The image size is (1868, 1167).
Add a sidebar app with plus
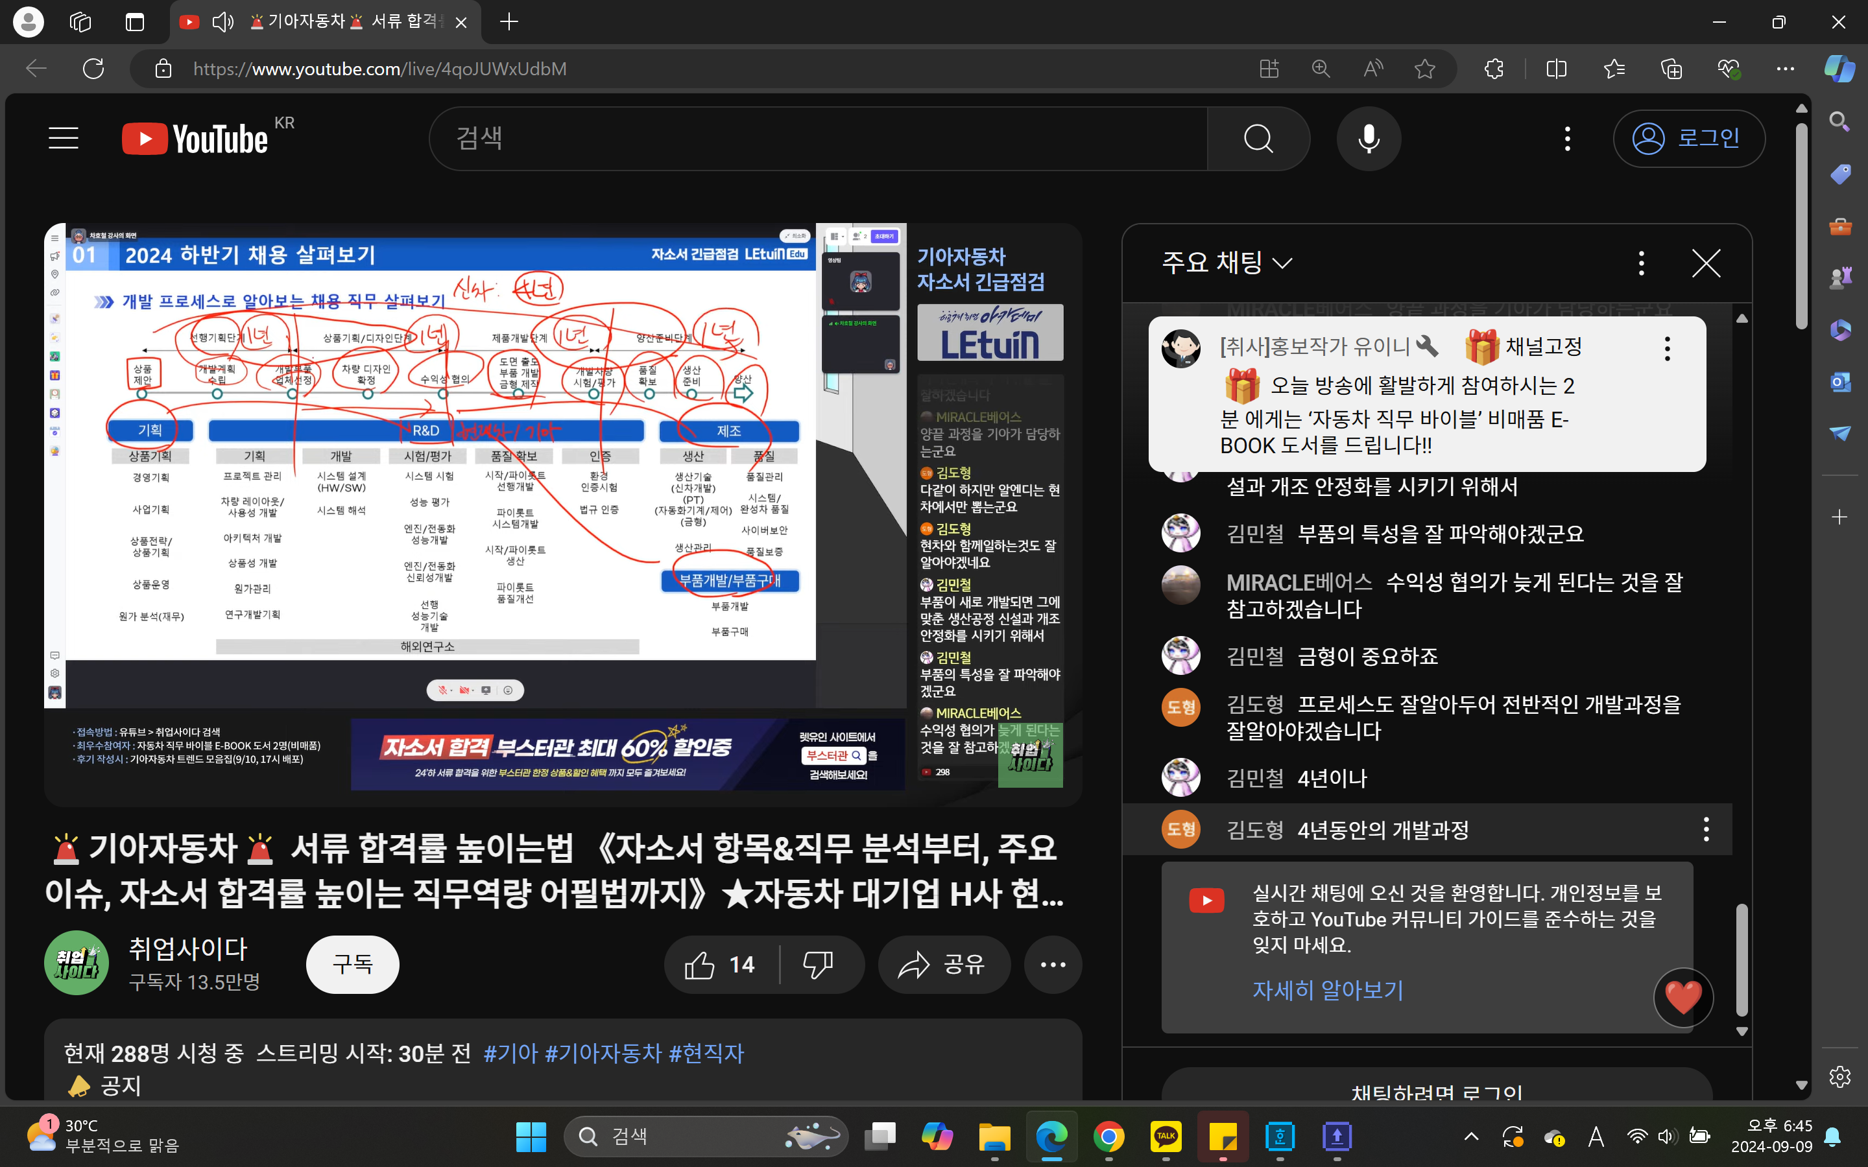tap(1839, 516)
